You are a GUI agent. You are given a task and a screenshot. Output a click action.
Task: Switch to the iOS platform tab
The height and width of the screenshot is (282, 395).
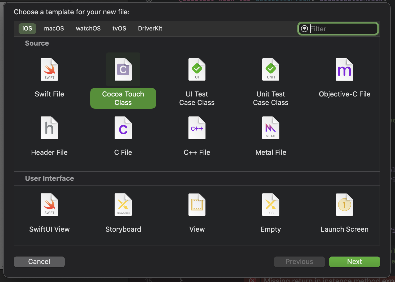pyautogui.click(x=27, y=28)
